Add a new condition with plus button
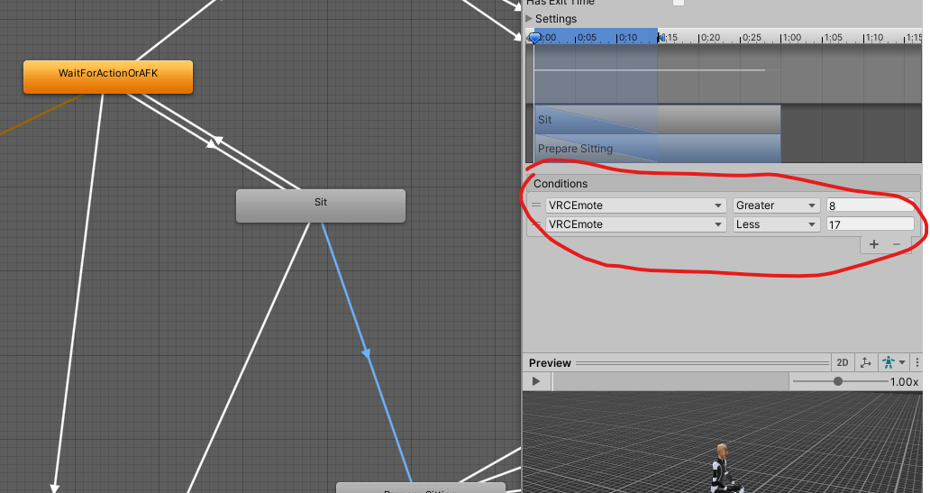The height and width of the screenshot is (493, 930). tap(873, 244)
